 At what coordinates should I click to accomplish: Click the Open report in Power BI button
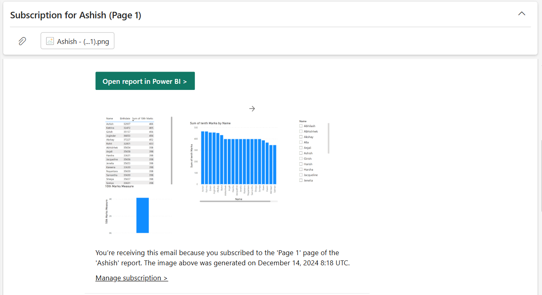click(x=145, y=81)
